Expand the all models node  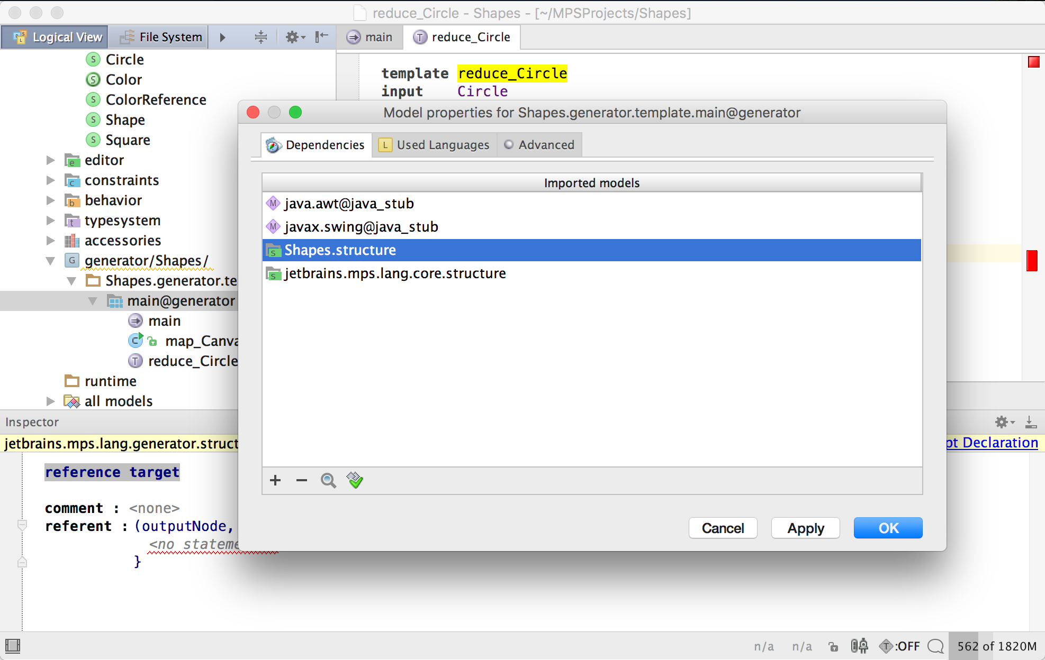pyautogui.click(x=51, y=401)
